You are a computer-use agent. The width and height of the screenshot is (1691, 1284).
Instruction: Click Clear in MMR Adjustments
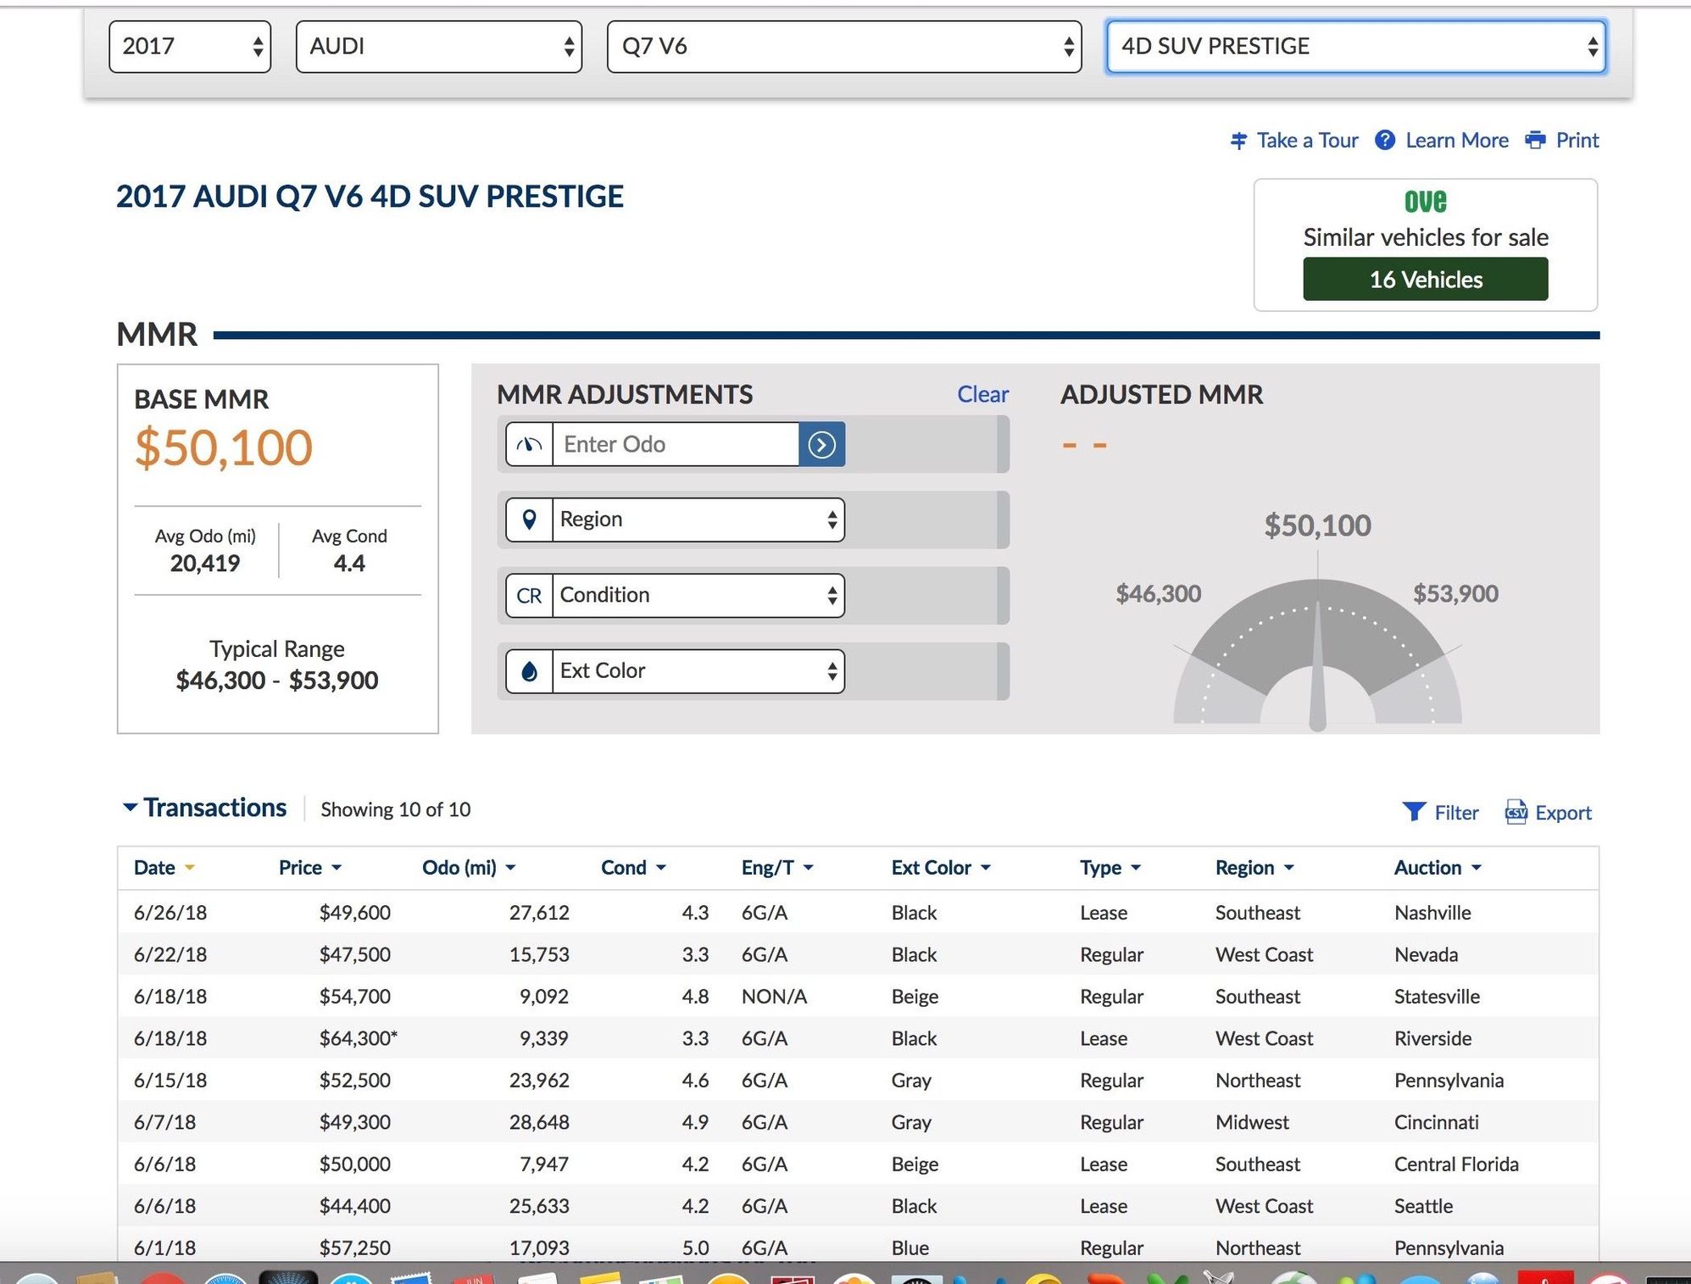[982, 394]
